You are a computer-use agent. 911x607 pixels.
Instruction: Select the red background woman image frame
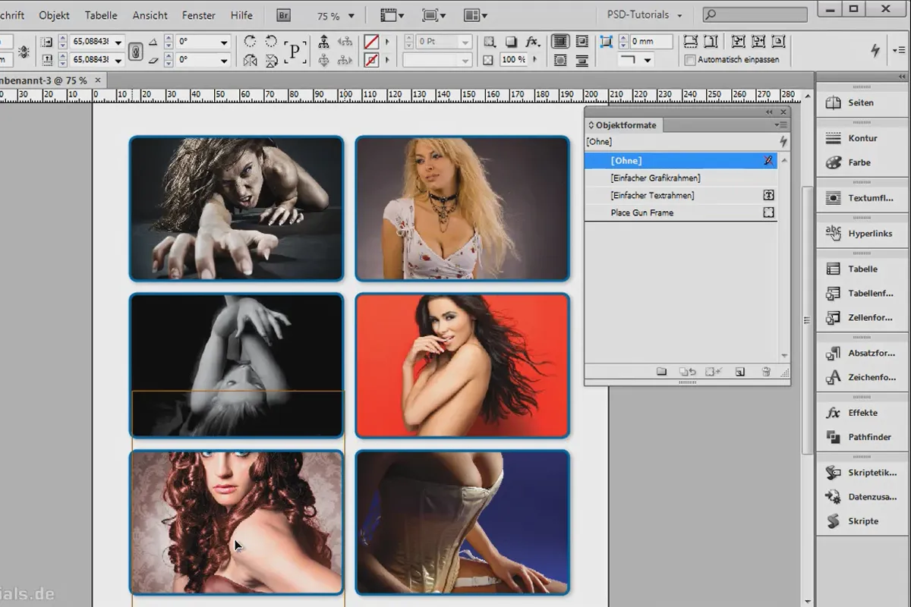click(462, 366)
